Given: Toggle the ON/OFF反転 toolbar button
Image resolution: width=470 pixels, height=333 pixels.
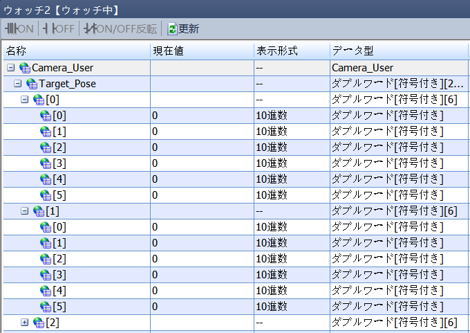Looking at the screenshot, I should coord(120,28).
